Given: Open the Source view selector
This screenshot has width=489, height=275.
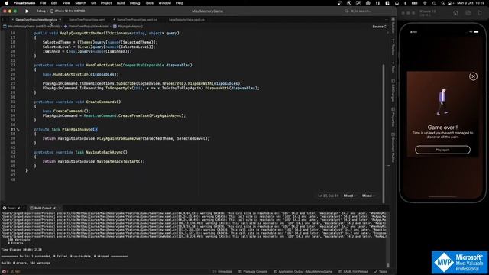Looking at the screenshot, I should (379, 27).
